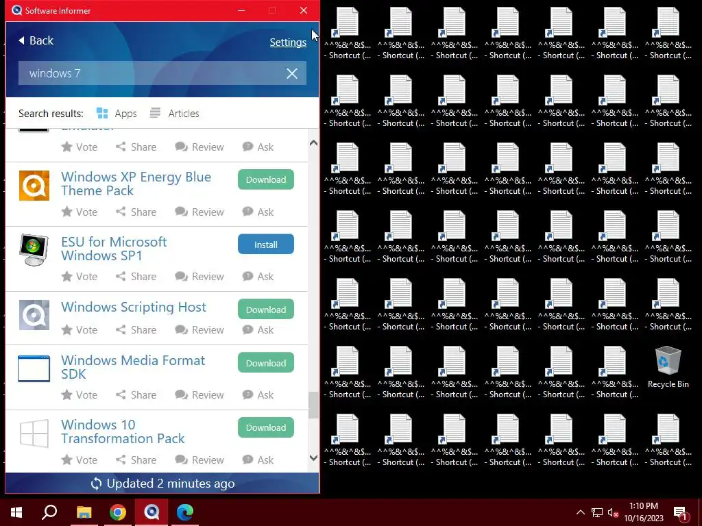Clear the search field with X
702x526 pixels.
click(292, 73)
